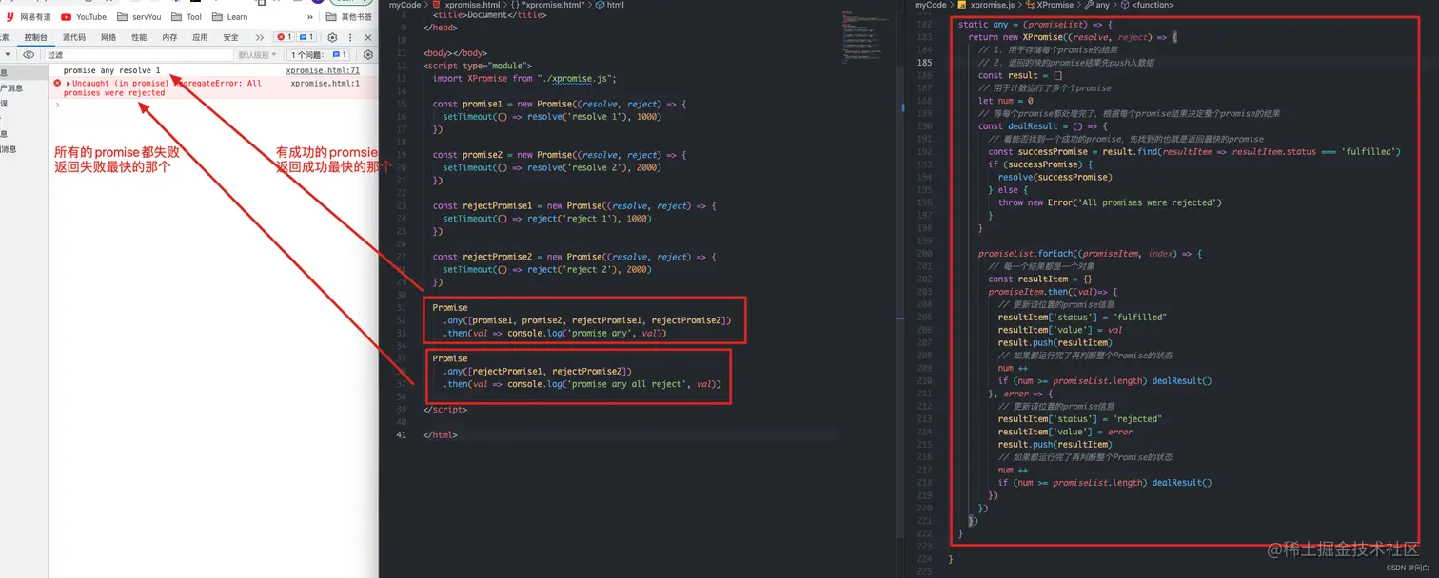
Task: Switch to the 控制台 DevTools tab
Action: (x=36, y=37)
